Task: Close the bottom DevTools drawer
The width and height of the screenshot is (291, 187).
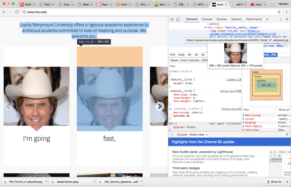Action: [287, 134]
